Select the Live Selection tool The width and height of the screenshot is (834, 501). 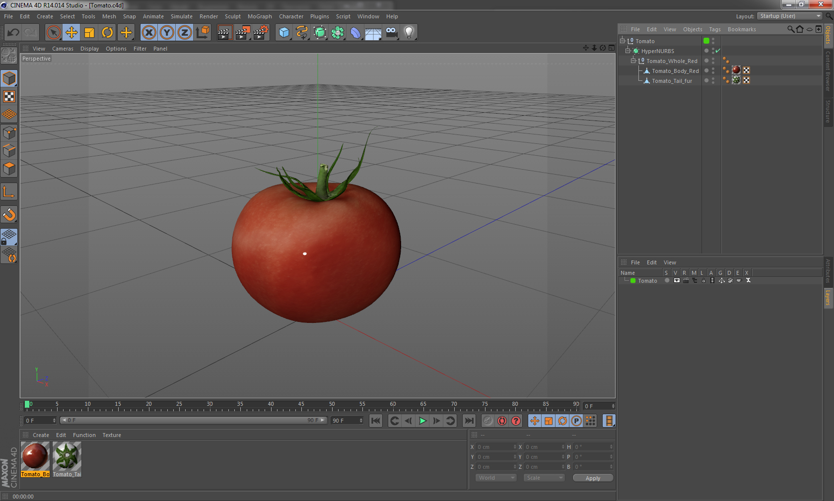point(54,33)
